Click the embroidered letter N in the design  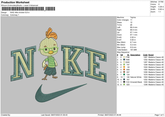click(x=23, y=63)
